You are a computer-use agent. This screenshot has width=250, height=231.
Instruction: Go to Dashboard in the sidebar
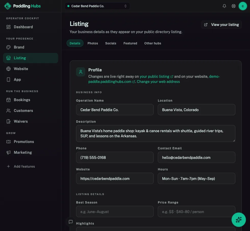click(31, 27)
